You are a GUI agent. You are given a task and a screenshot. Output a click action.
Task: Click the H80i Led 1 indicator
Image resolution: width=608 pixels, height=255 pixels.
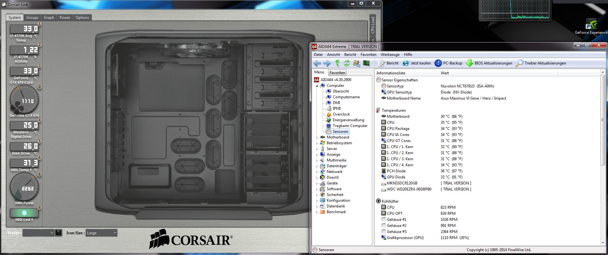point(24,213)
